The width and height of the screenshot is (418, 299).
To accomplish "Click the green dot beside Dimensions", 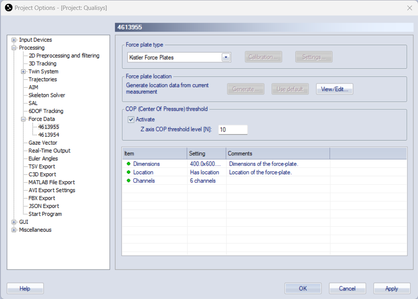I will tap(129, 164).
